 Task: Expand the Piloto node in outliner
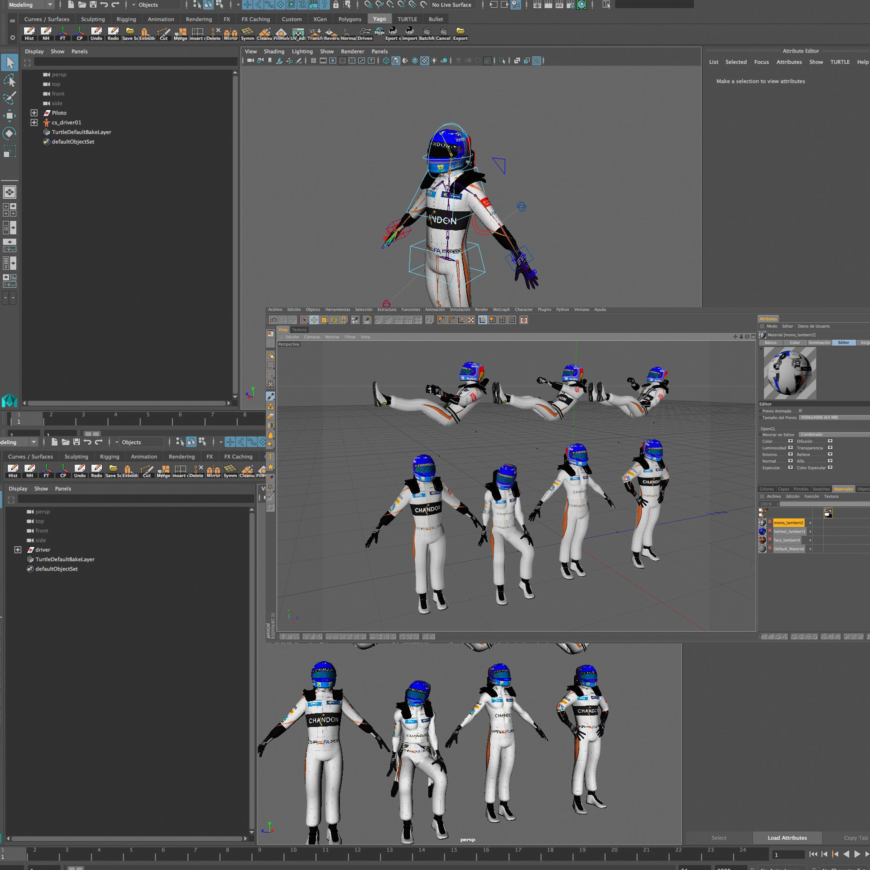(x=34, y=113)
